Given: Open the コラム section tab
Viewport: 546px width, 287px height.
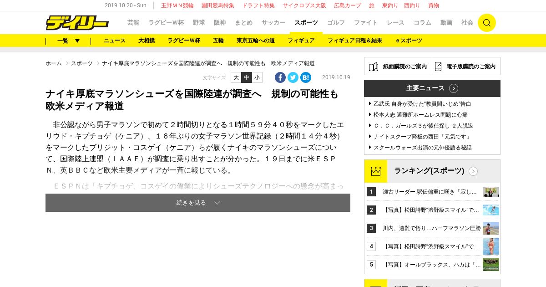Looking at the screenshot, I should pos(422,22).
